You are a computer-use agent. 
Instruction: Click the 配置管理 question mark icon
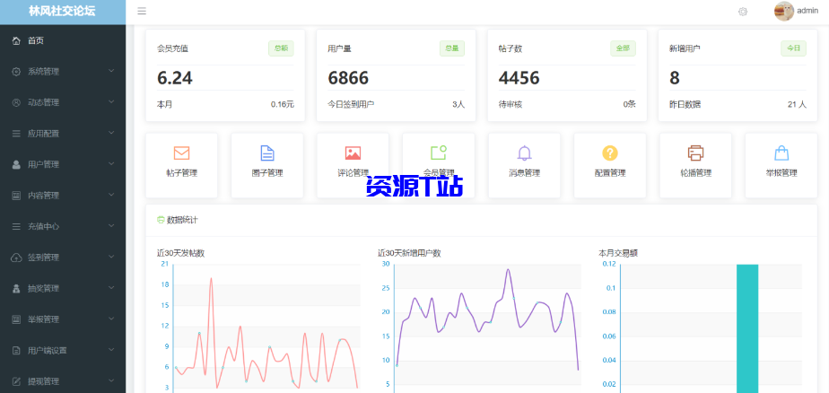click(x=610, y=153)
